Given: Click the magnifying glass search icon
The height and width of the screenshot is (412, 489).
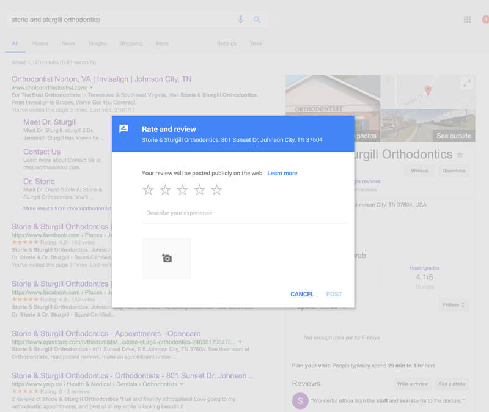Looking at the screenshot, I should tap(257, 20).
